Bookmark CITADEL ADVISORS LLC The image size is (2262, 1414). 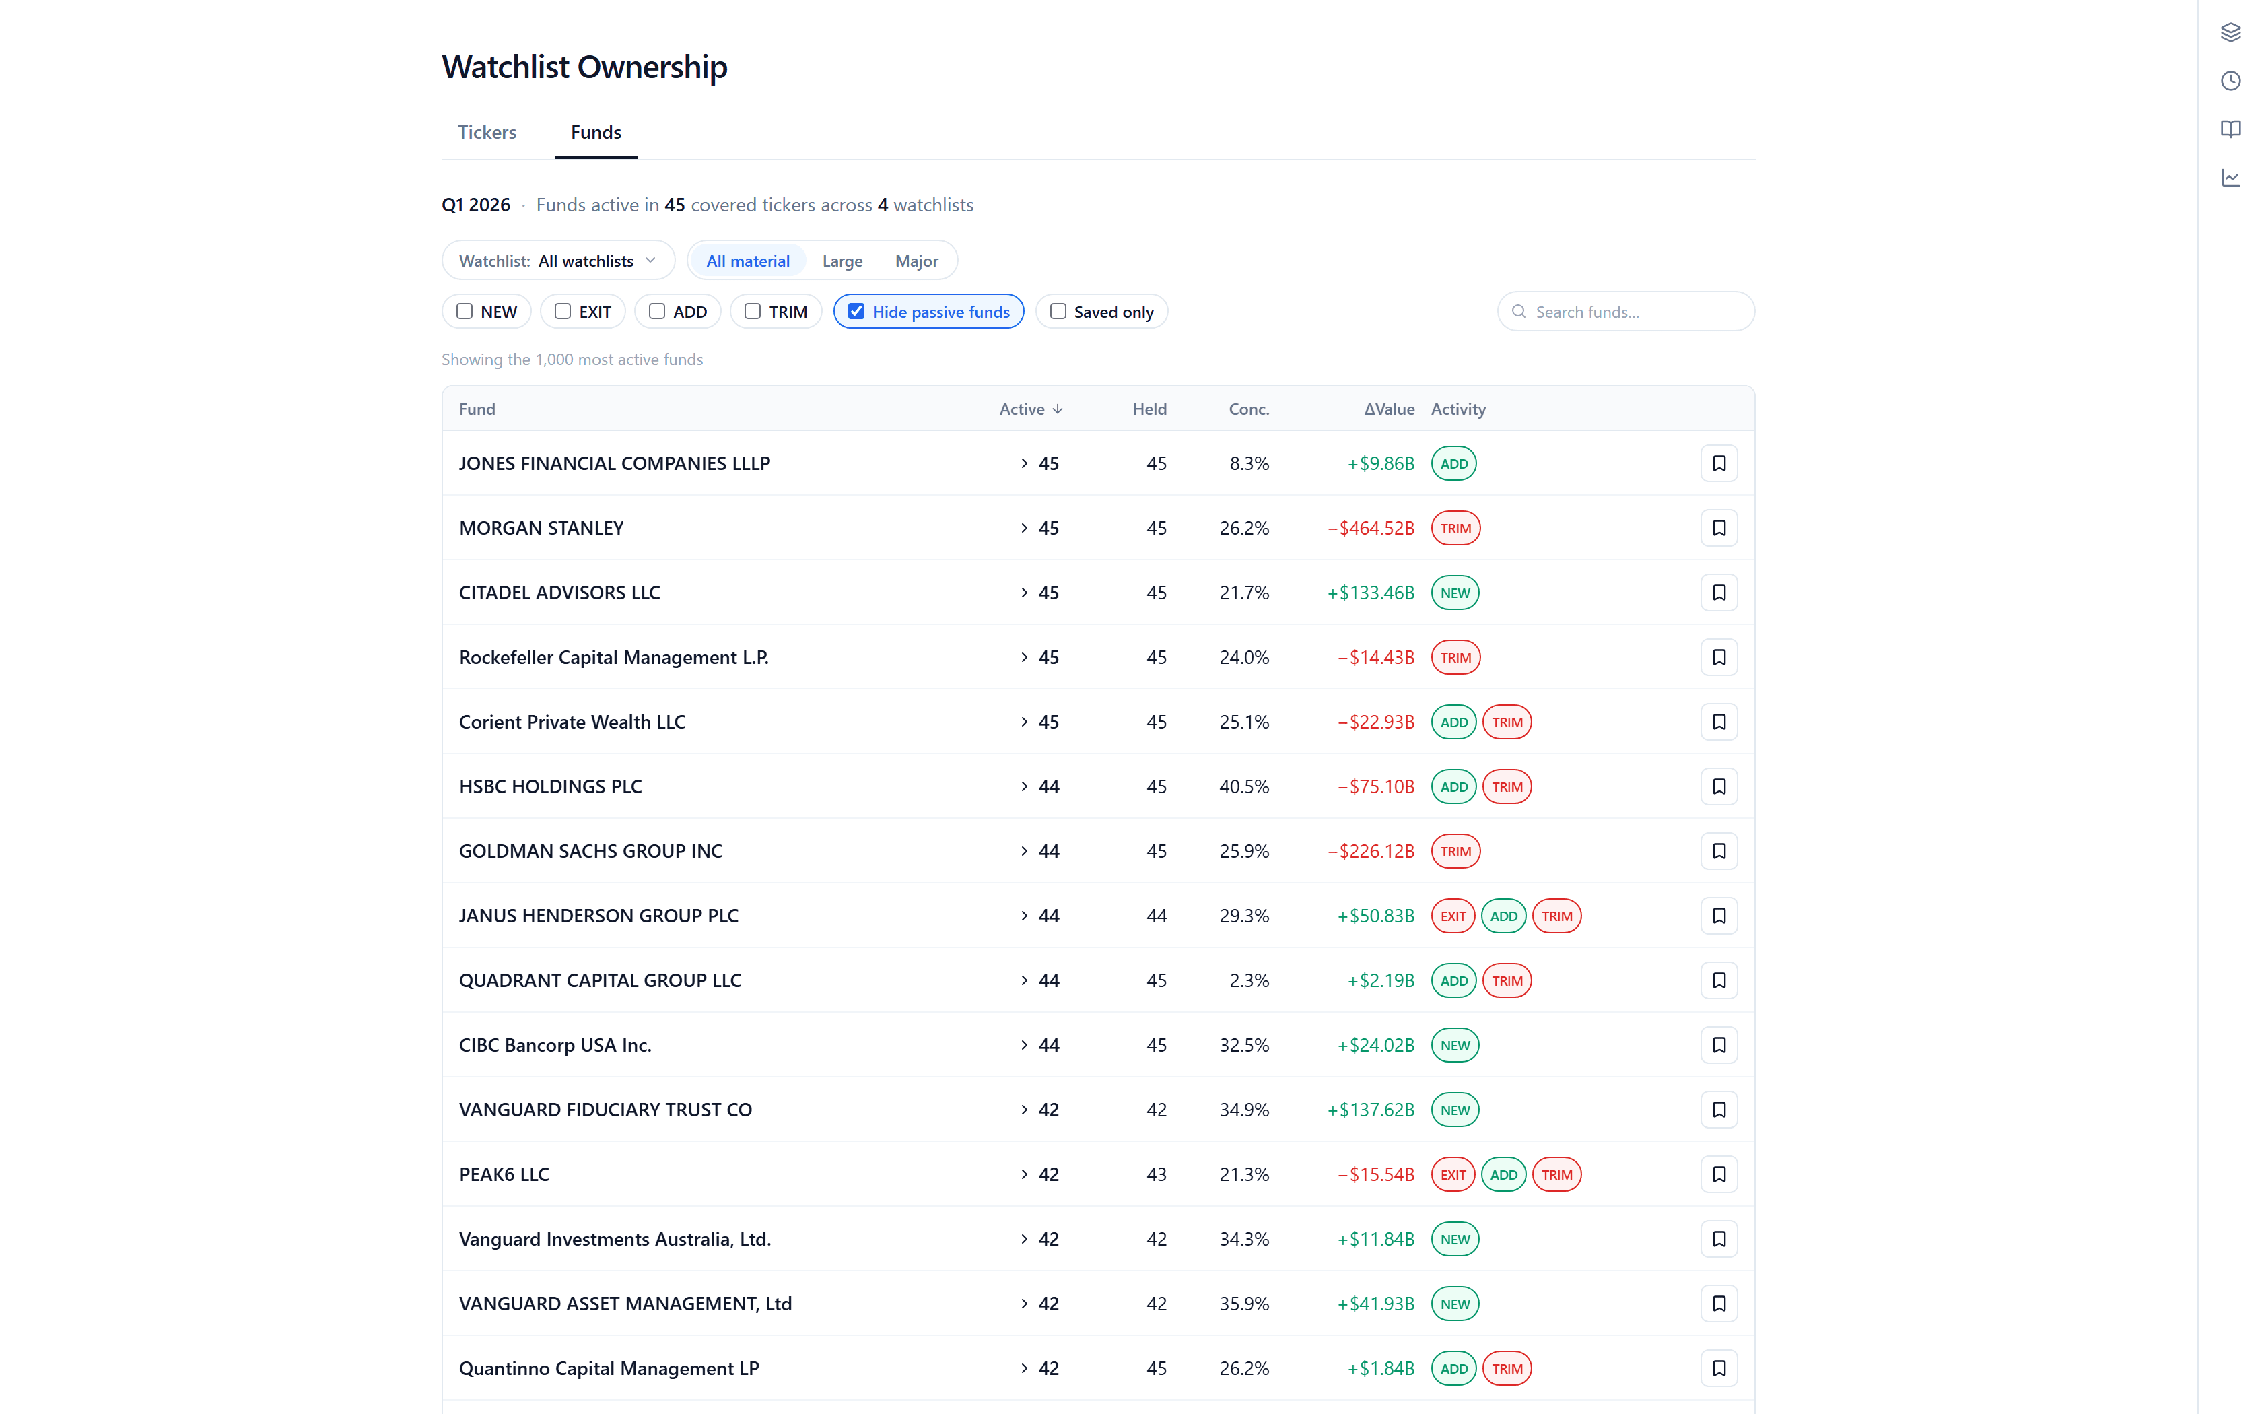[x=1718, y=592]
